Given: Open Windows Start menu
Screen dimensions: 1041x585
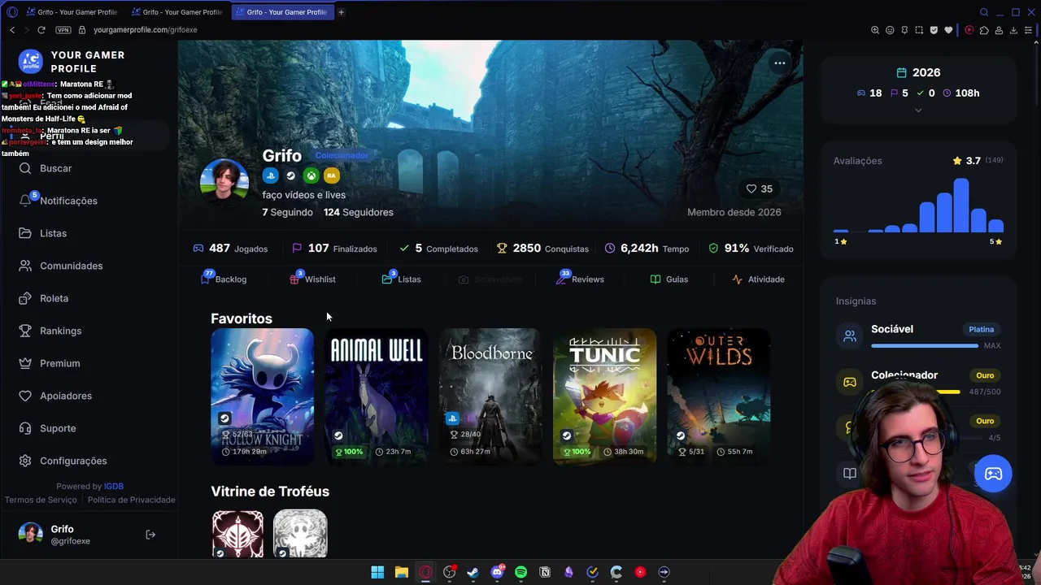Looking at the screenshot, I should 377,572.
